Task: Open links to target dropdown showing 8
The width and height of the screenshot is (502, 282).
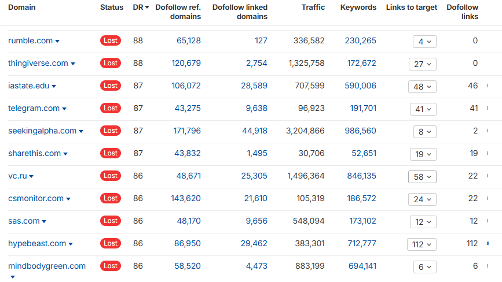Action: pyautogui.click(x=425, y=132)
